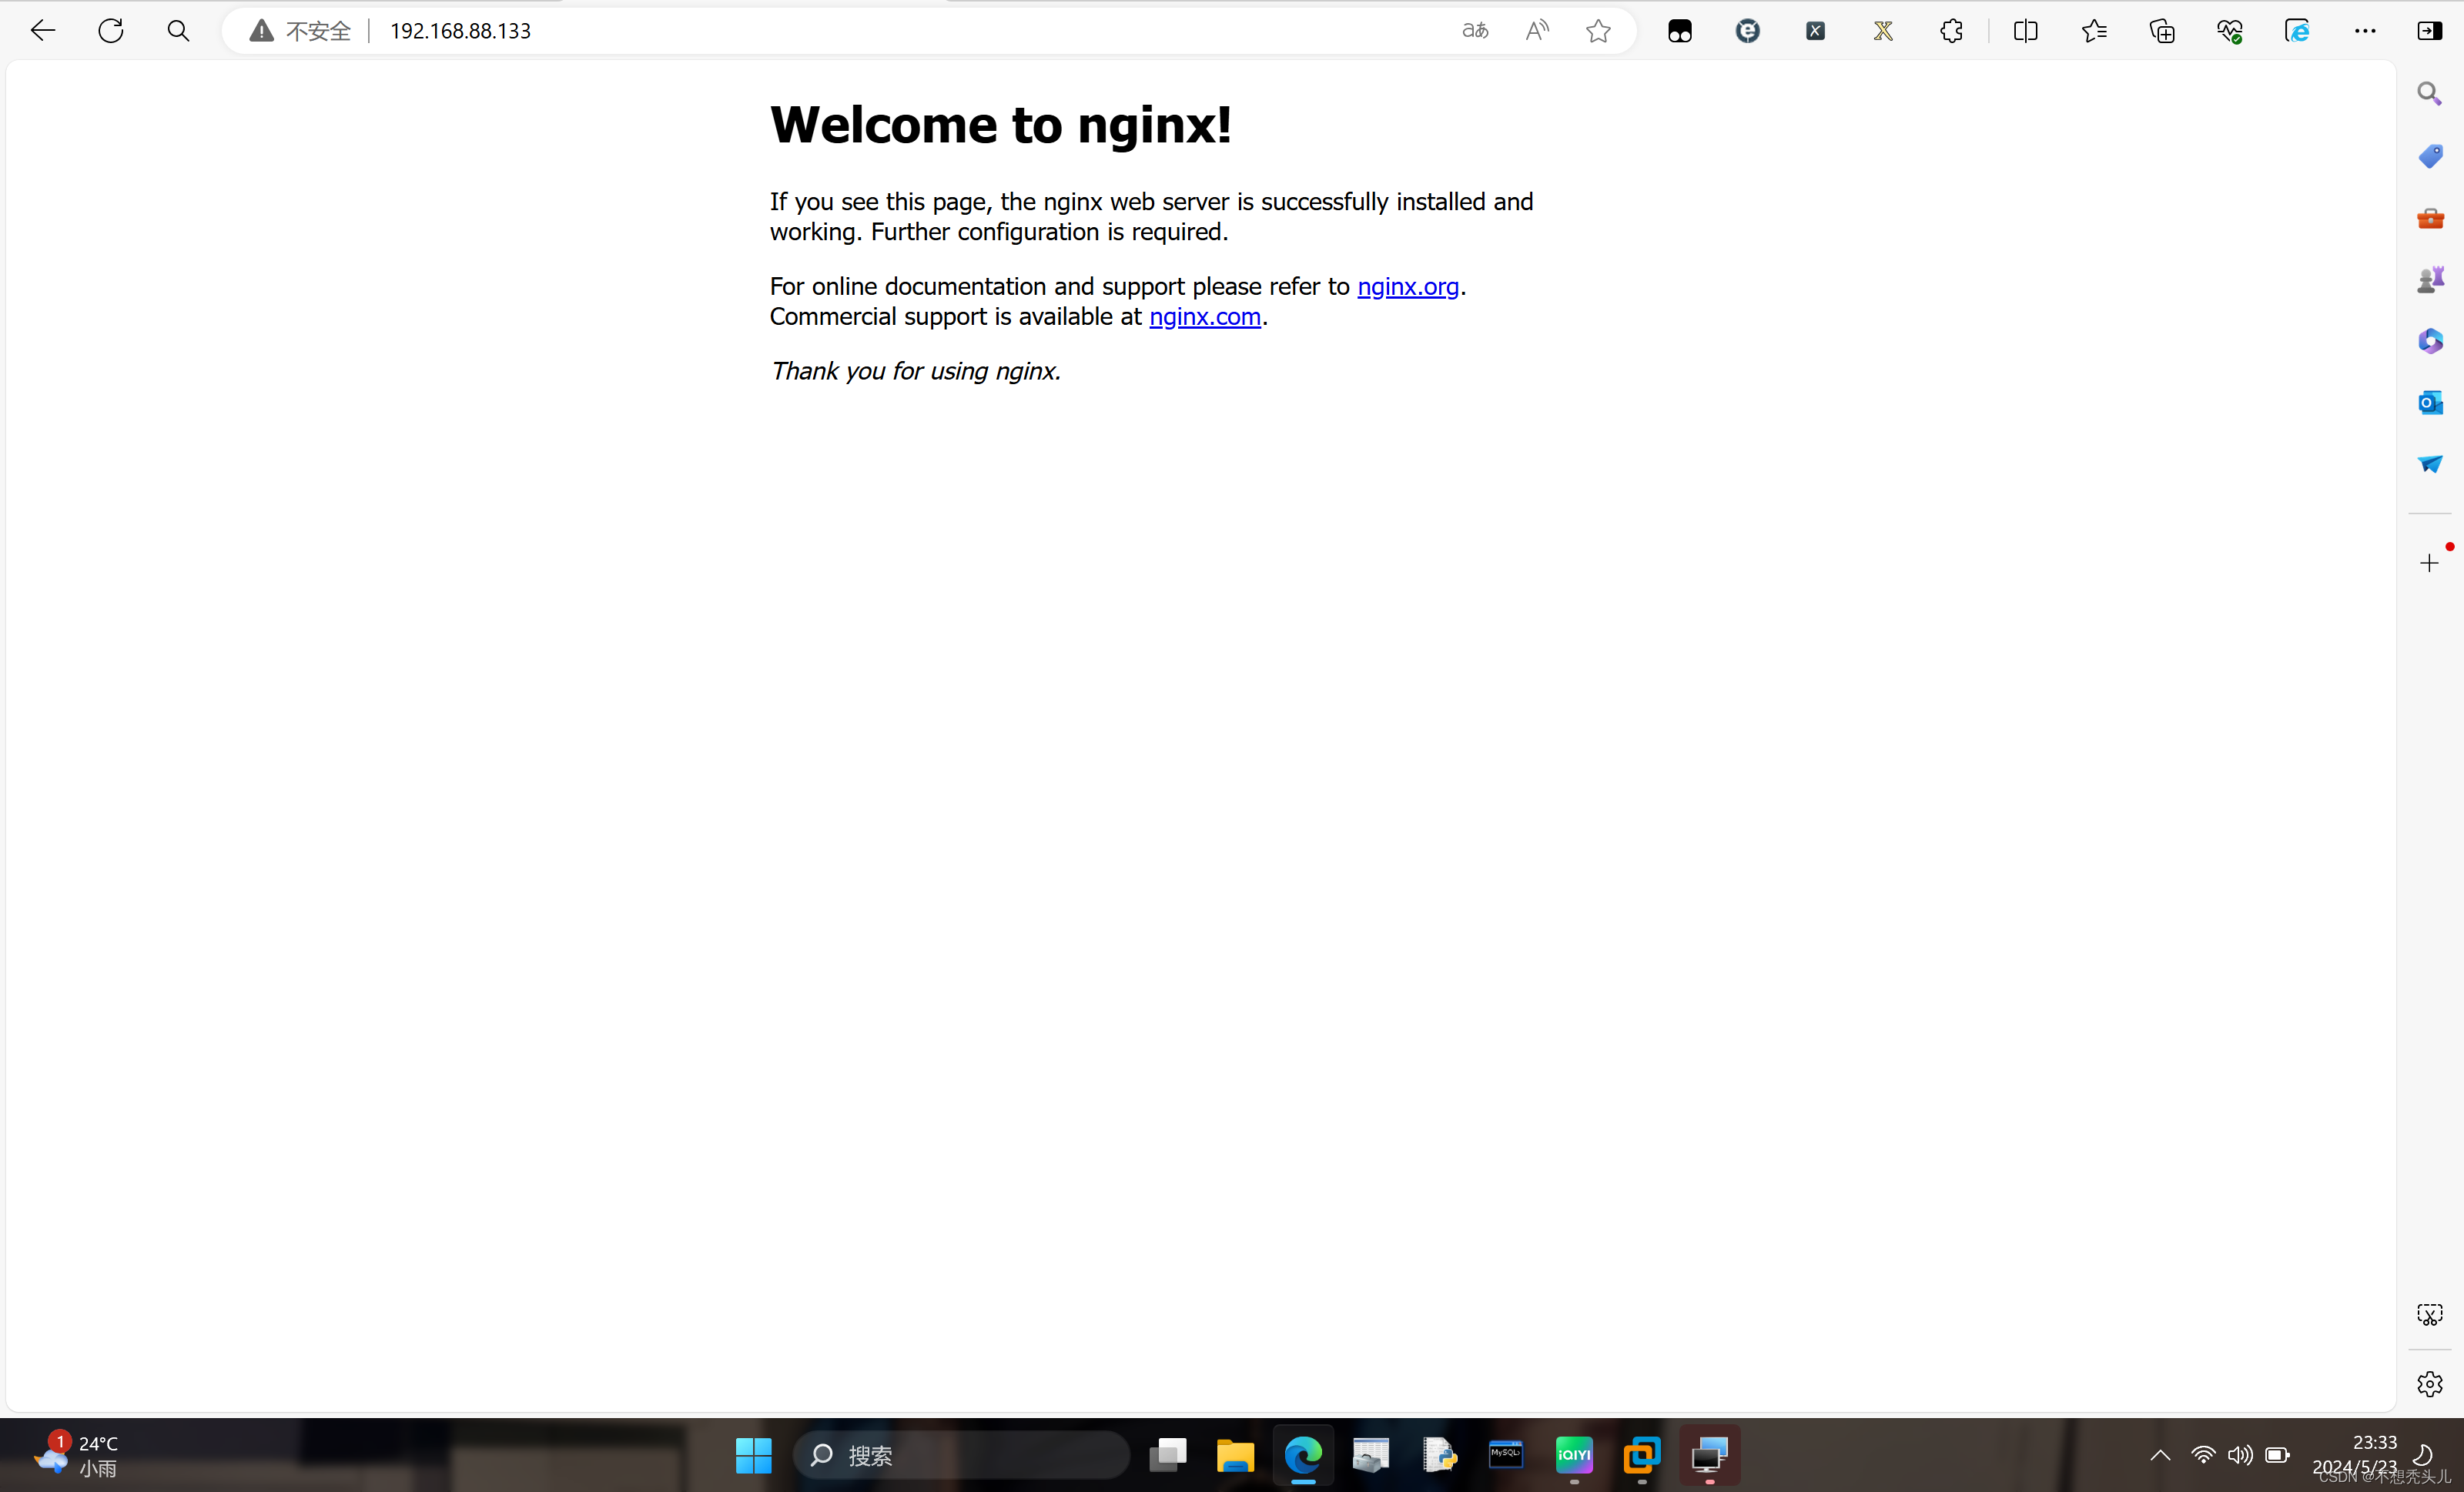Open the Extensions menu

[x=1952, y=30]
